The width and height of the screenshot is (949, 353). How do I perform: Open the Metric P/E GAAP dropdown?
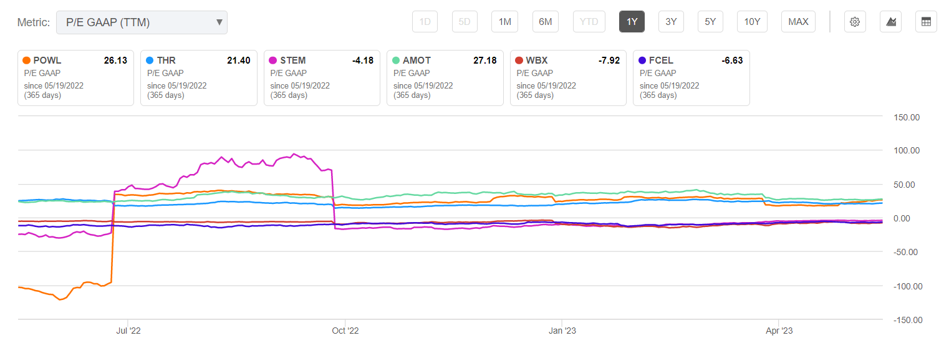[142, 22]
